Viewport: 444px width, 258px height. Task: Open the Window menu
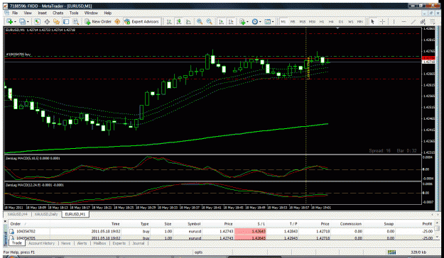(91, 13)
